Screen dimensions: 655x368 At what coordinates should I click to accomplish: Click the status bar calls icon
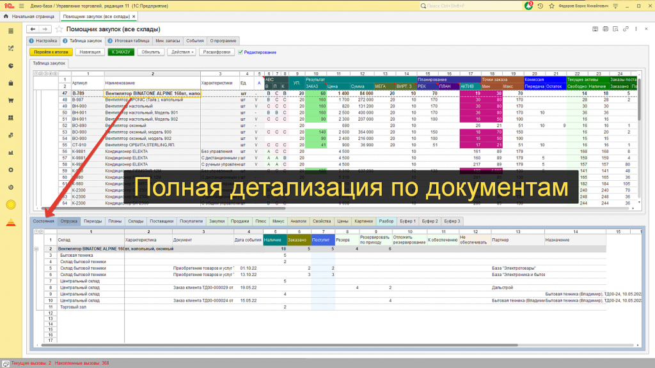tap(5, 364)
